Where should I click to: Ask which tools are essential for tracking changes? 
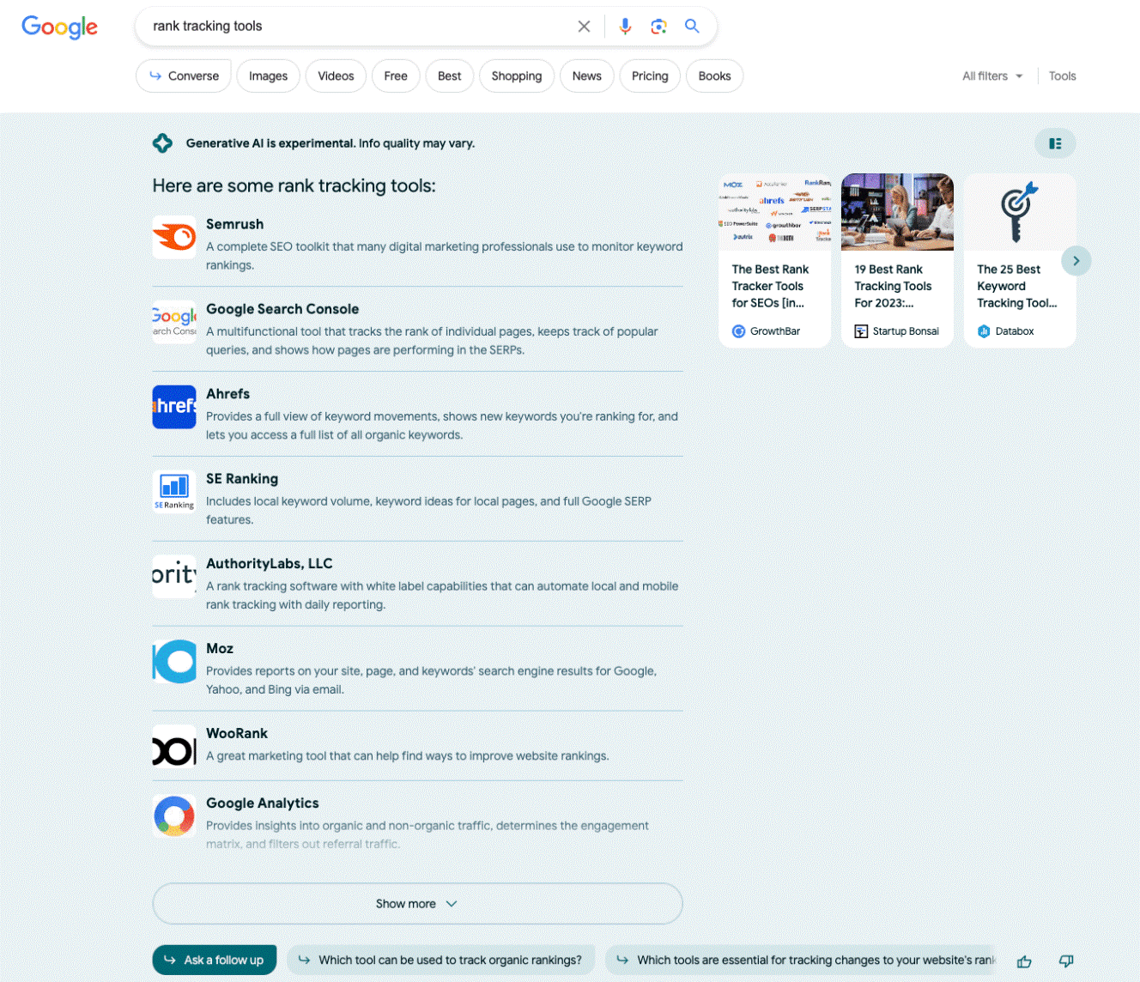pyautogui.click(x=801, y=961)
